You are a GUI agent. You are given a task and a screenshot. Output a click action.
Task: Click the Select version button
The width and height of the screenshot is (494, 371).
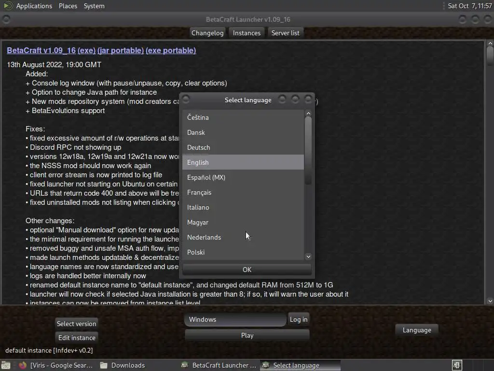(x=76, y=324)
